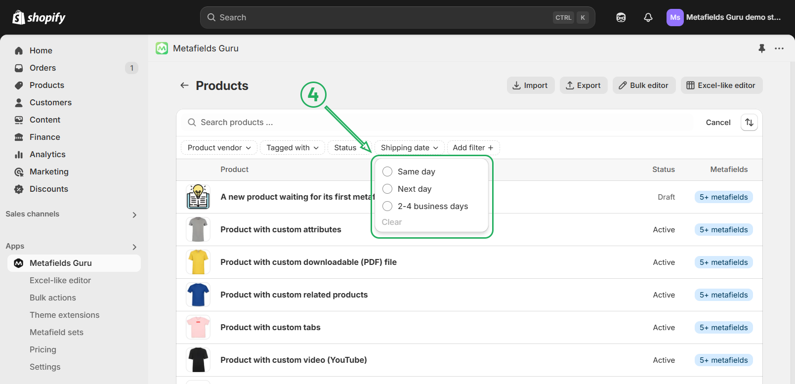Expand the Tagged with filter
This screenshot has height=384, width=795.
point(292,148)
